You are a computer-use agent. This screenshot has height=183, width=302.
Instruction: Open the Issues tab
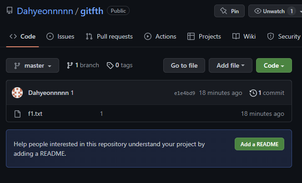click(x=60, y=36)
